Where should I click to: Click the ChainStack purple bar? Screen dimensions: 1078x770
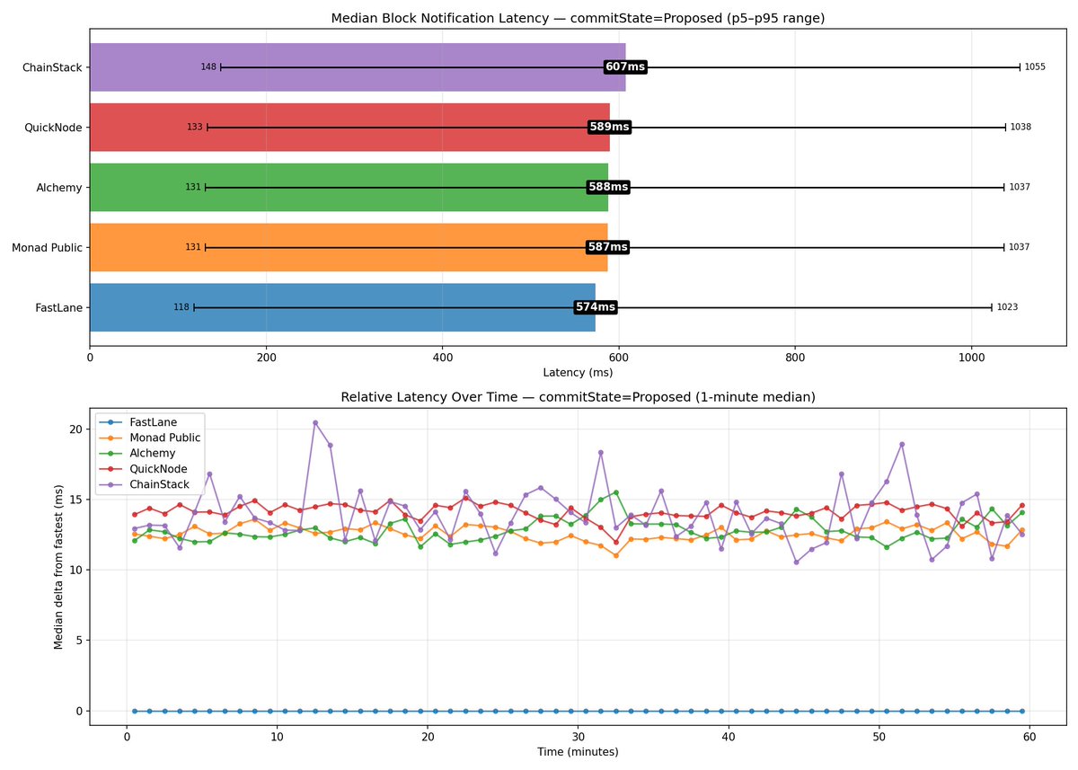pos(358,67)
